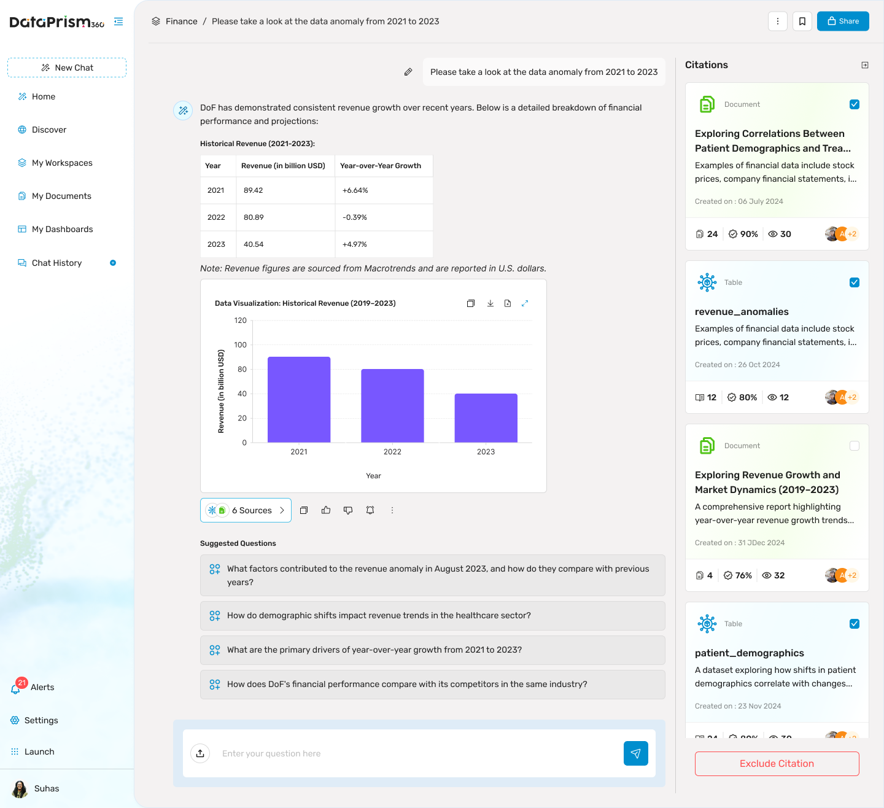Click the Share button
884x808 pixels.
coord(843,21)
